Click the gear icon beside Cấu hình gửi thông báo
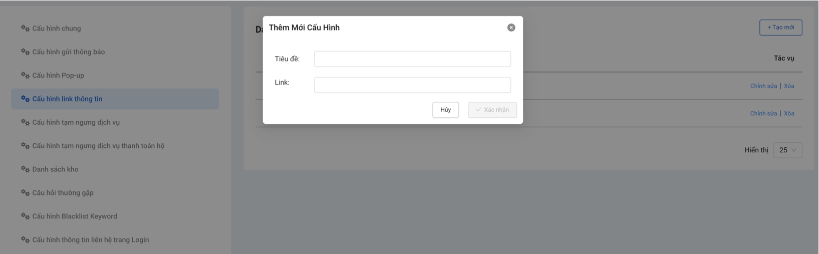This screenshot has height=254, width=819. tap(25, 52)
